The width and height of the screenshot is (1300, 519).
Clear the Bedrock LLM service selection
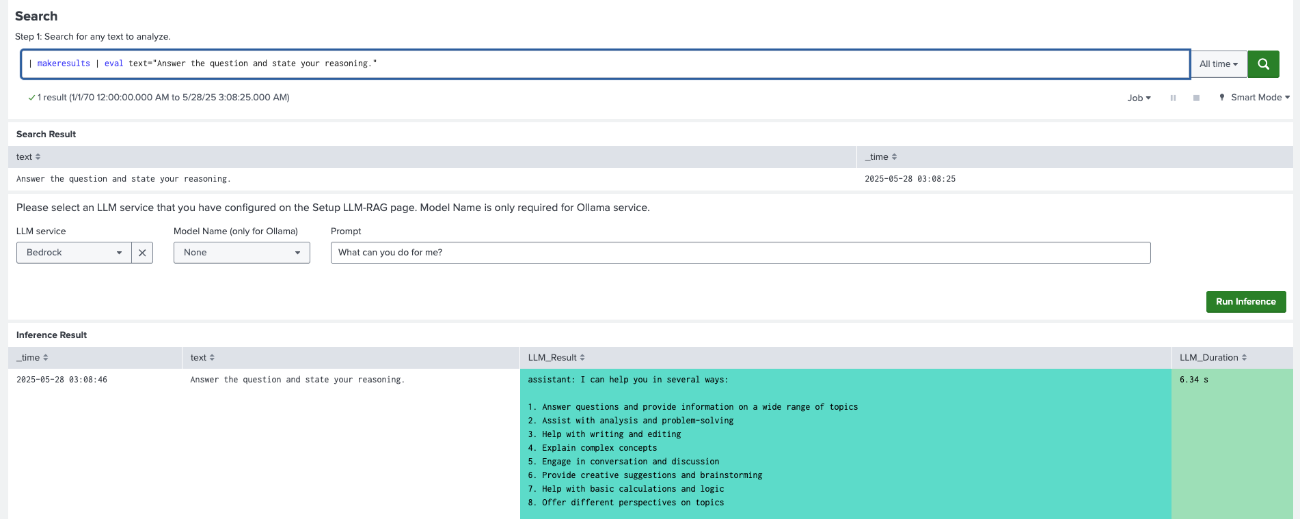pyautogui.click(x=142, y=253)
